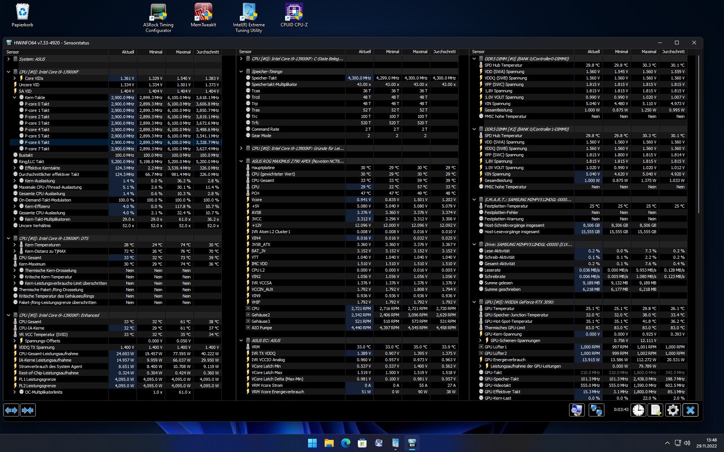Viewport: 724px width, 452px height.
Task: Collapse the GPU [#0] NVIDIA GeForce RTX 3090 group
Action: tap(474, 302)
